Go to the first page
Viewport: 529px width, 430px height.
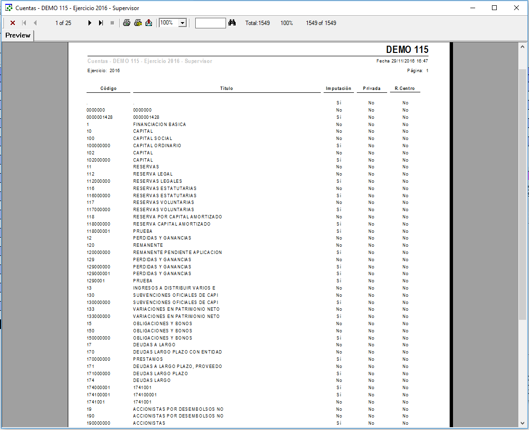24,23
